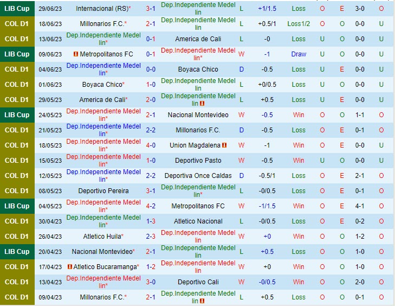
Task: Click score 3-1 in Internacional (RS) row
Action: [x=151, y=9]
